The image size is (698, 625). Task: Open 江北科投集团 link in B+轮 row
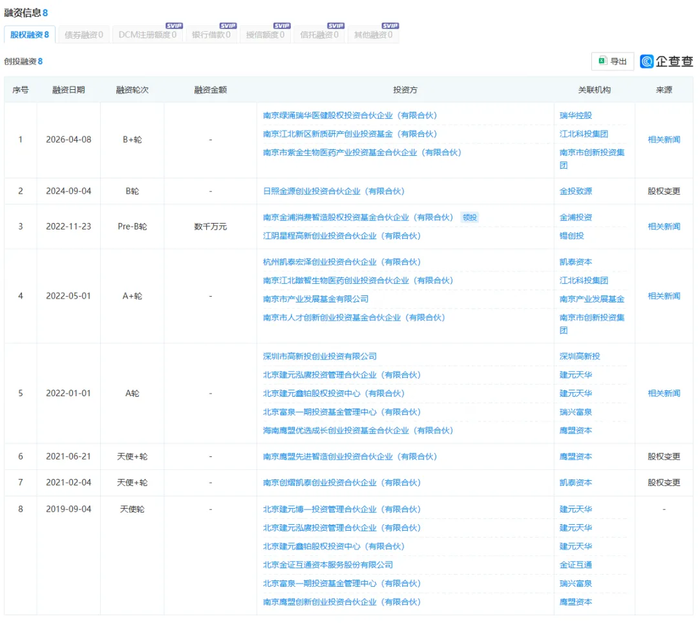pyautogui.click(x=584, y=134)
